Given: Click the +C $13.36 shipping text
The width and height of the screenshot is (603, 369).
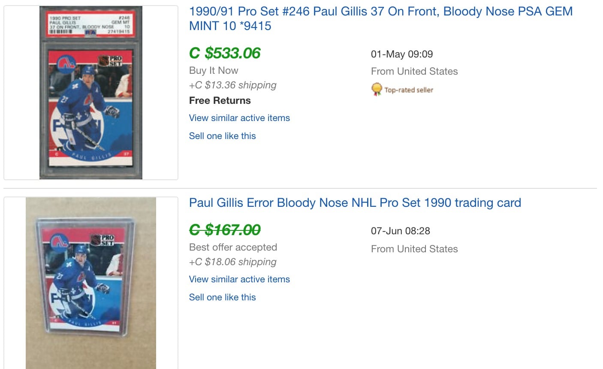Looking at the screenshot, I should 233,85.
